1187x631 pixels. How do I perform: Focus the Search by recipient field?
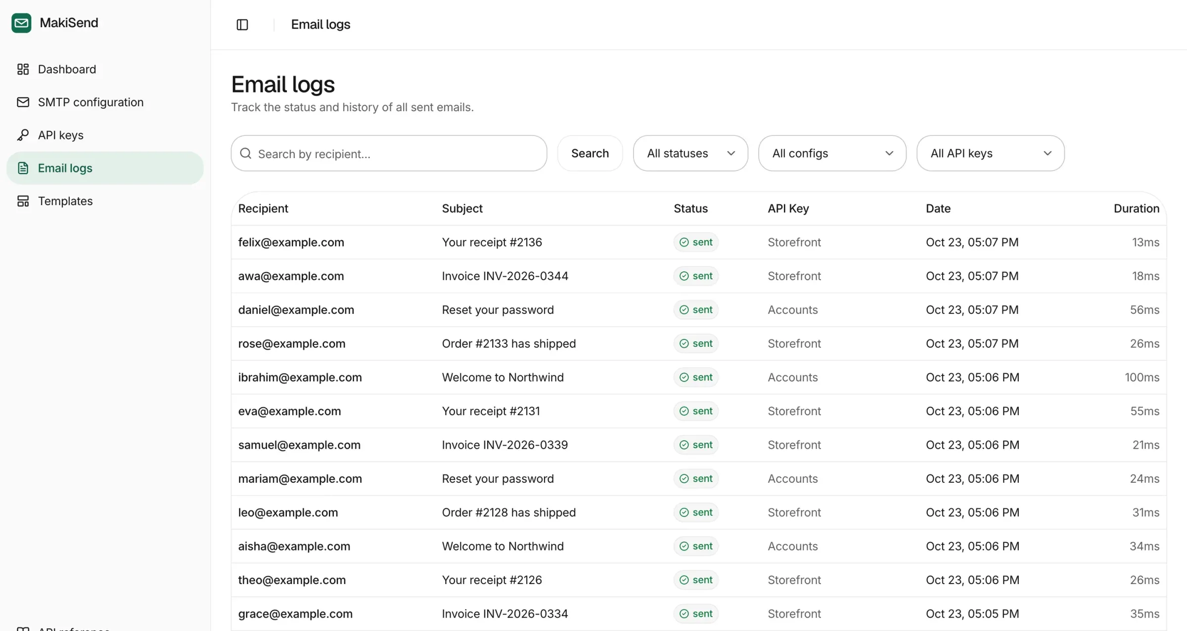pyautogui.click(x=389, y=153)
